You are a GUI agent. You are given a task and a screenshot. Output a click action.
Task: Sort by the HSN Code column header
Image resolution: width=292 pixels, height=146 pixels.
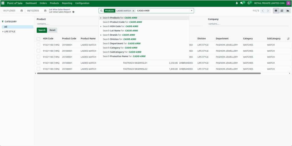(48, 39)
